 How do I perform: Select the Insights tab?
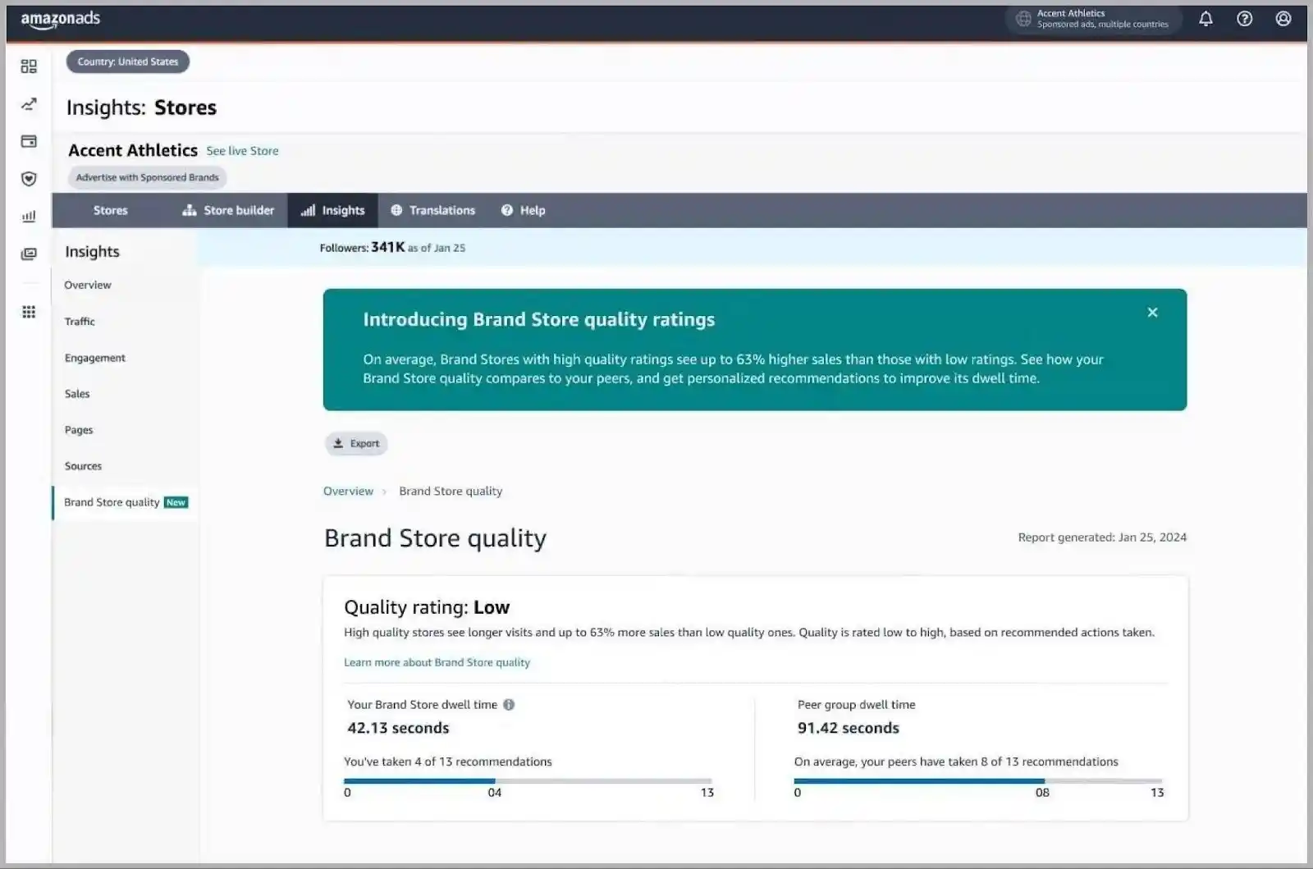[332, 211]
